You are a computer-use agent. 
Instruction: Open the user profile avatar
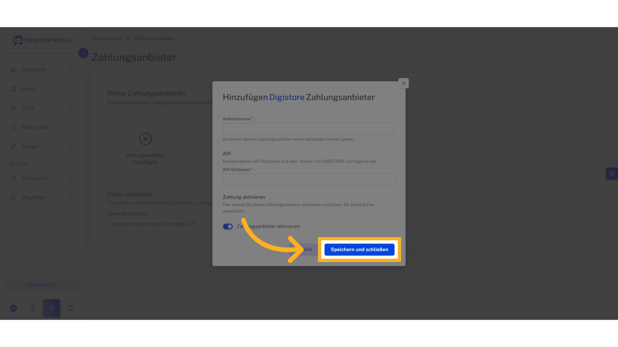[x=14, y=308]
